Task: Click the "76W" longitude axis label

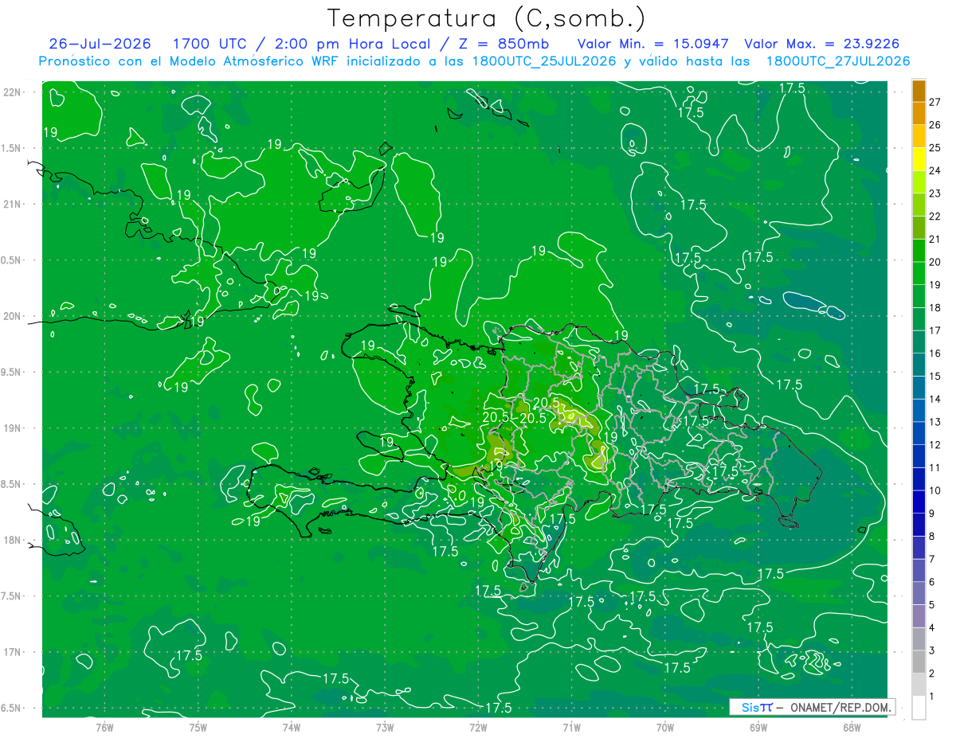Action: pyautogui.click(x=104, y=727)
